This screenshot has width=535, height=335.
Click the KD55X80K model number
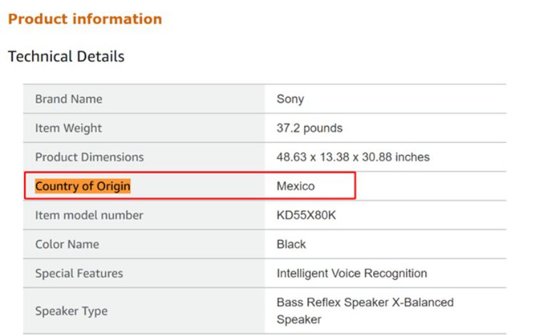click(306, 215)
